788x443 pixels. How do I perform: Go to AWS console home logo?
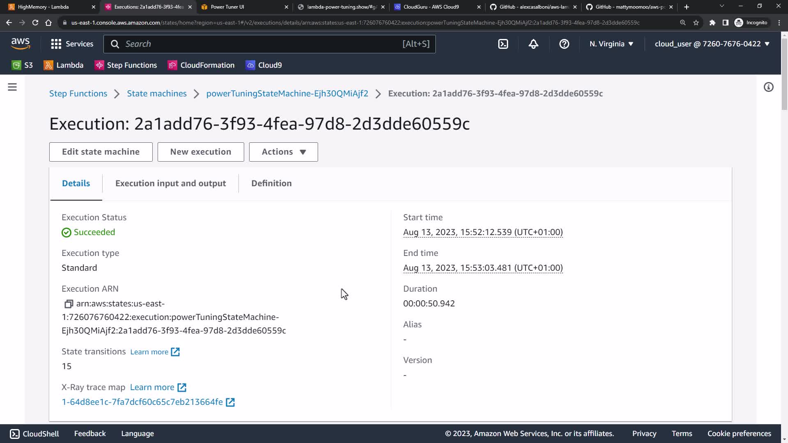click(x=21, y=43)
